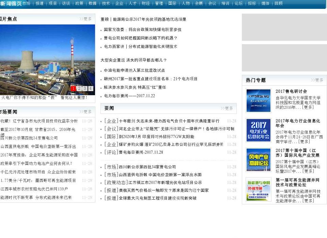Open the 风电产业高峰论坛 thumbnail
Screen dimensions: 327x238
pyautogui.click(x=259, y=160)
